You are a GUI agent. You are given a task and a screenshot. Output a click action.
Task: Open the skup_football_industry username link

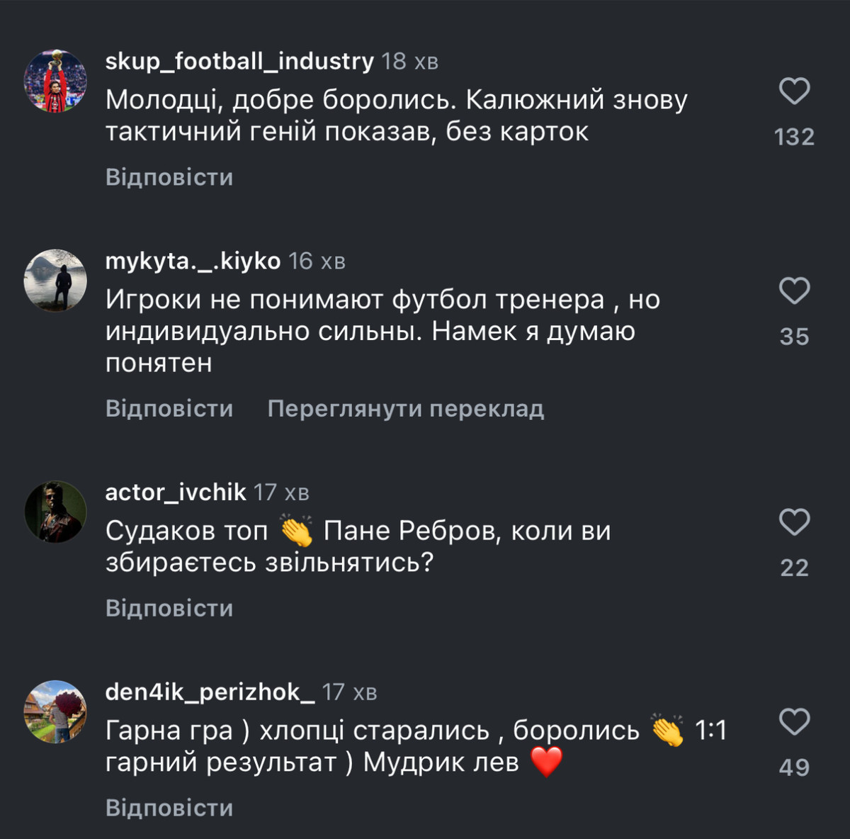pyautogui.click(x=239, y=62)
